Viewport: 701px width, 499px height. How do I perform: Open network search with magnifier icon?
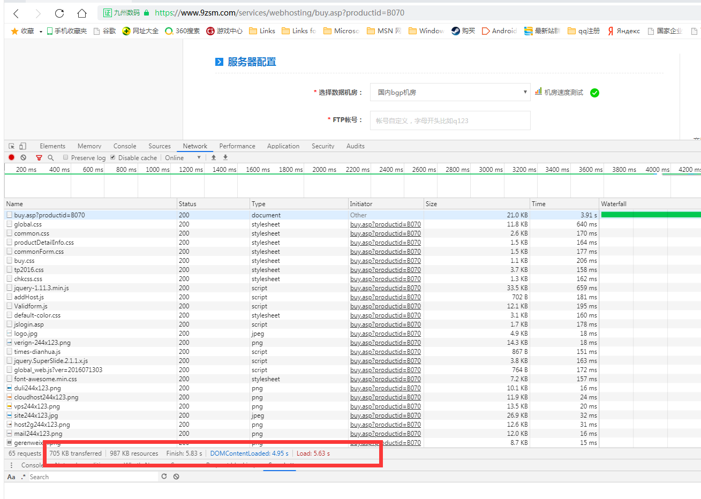point(51,158)
